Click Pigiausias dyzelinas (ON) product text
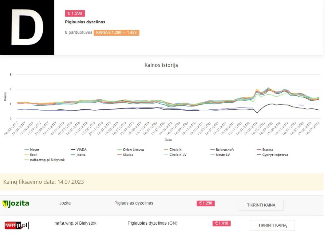The height and width of the screenshot is (236, 325). (x=152, y=223)
